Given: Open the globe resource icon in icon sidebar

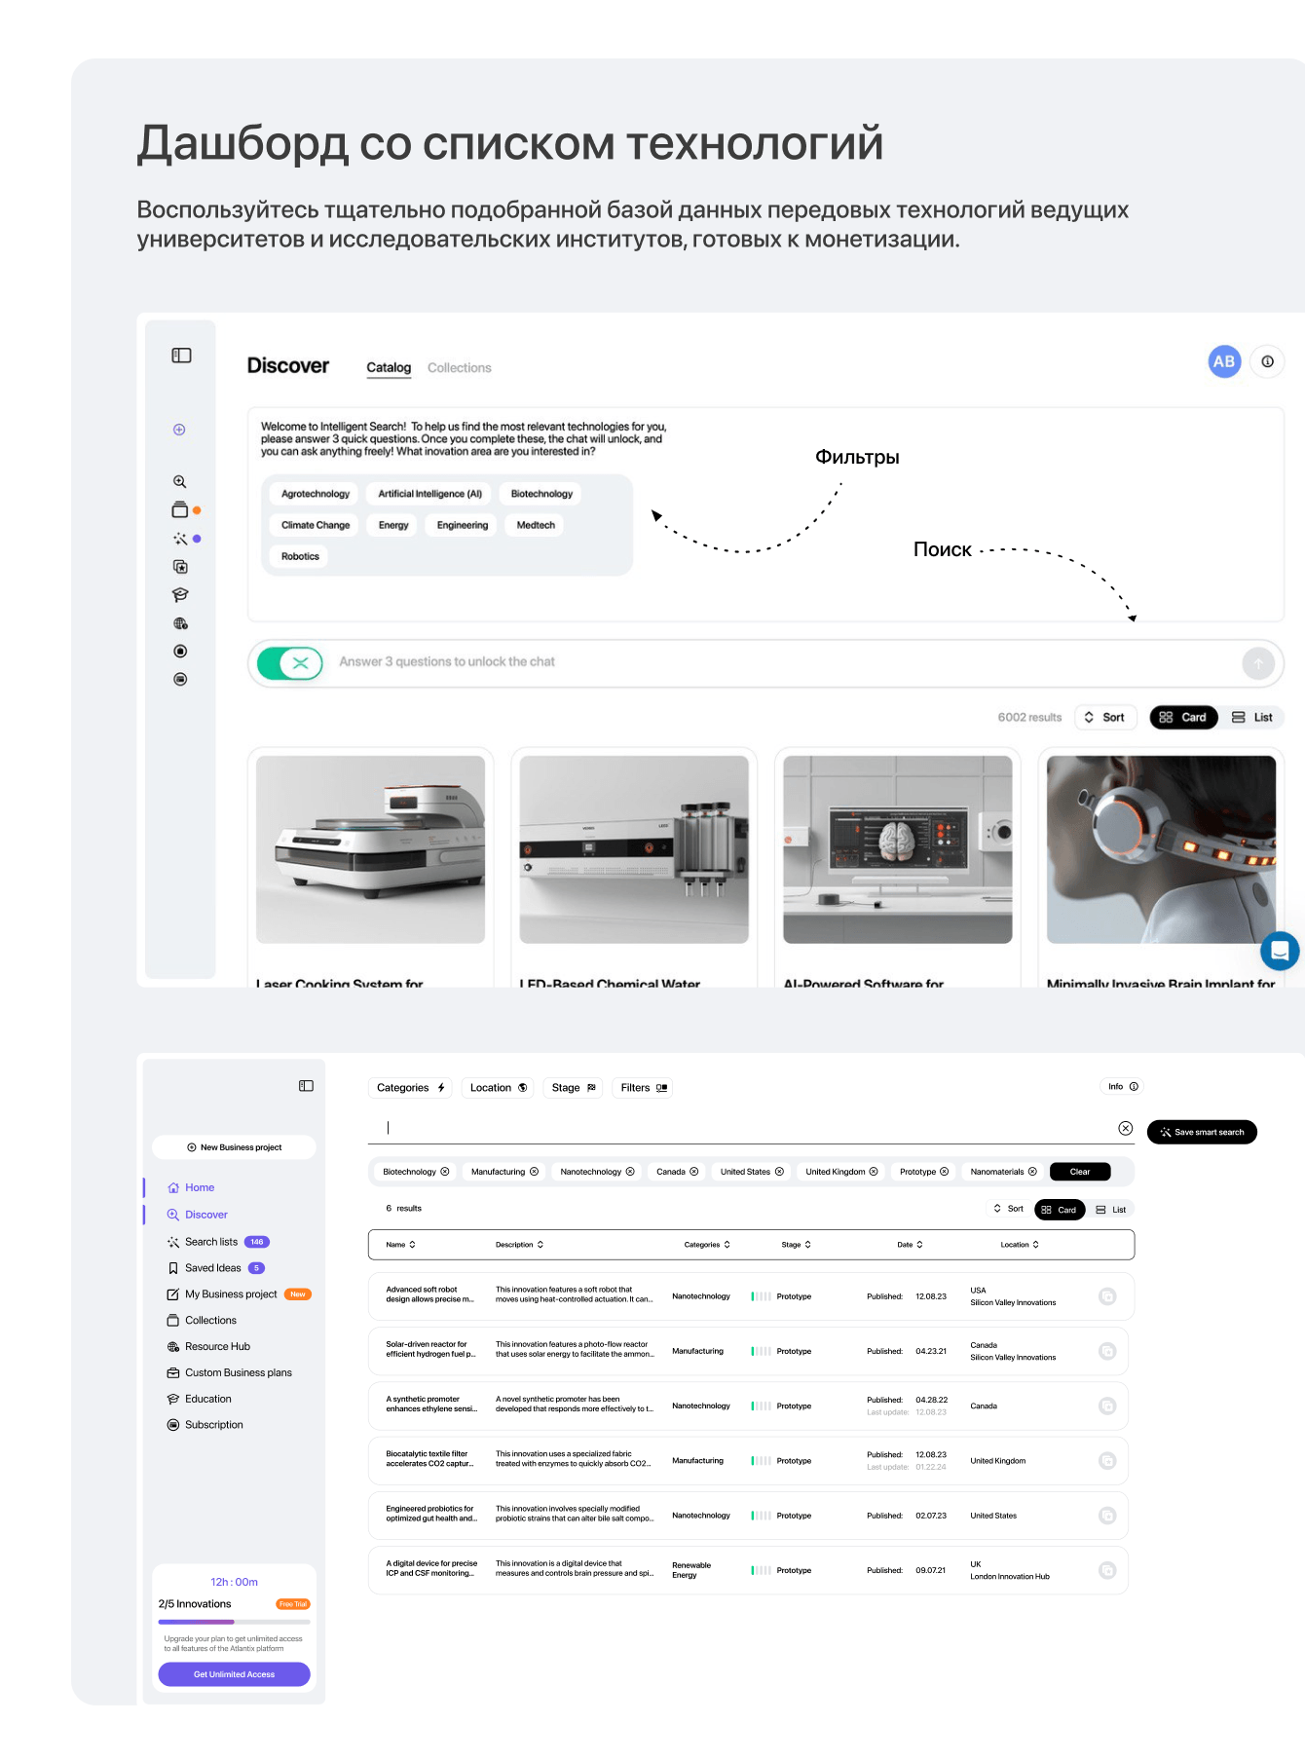Looking at the screenshot, I should pos(180,623).
